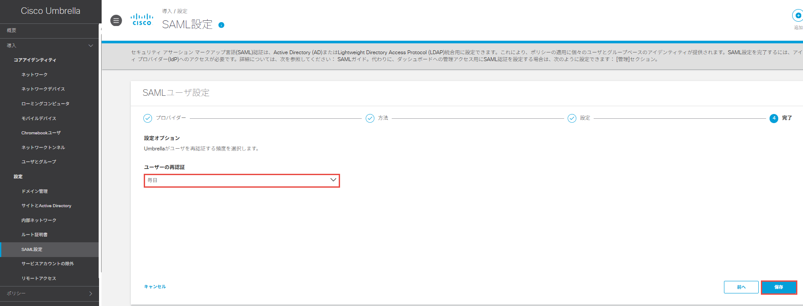Open リモートアクセス in the sidebar
Viewport: 803px width, 306px height.
tap(39, 278)
